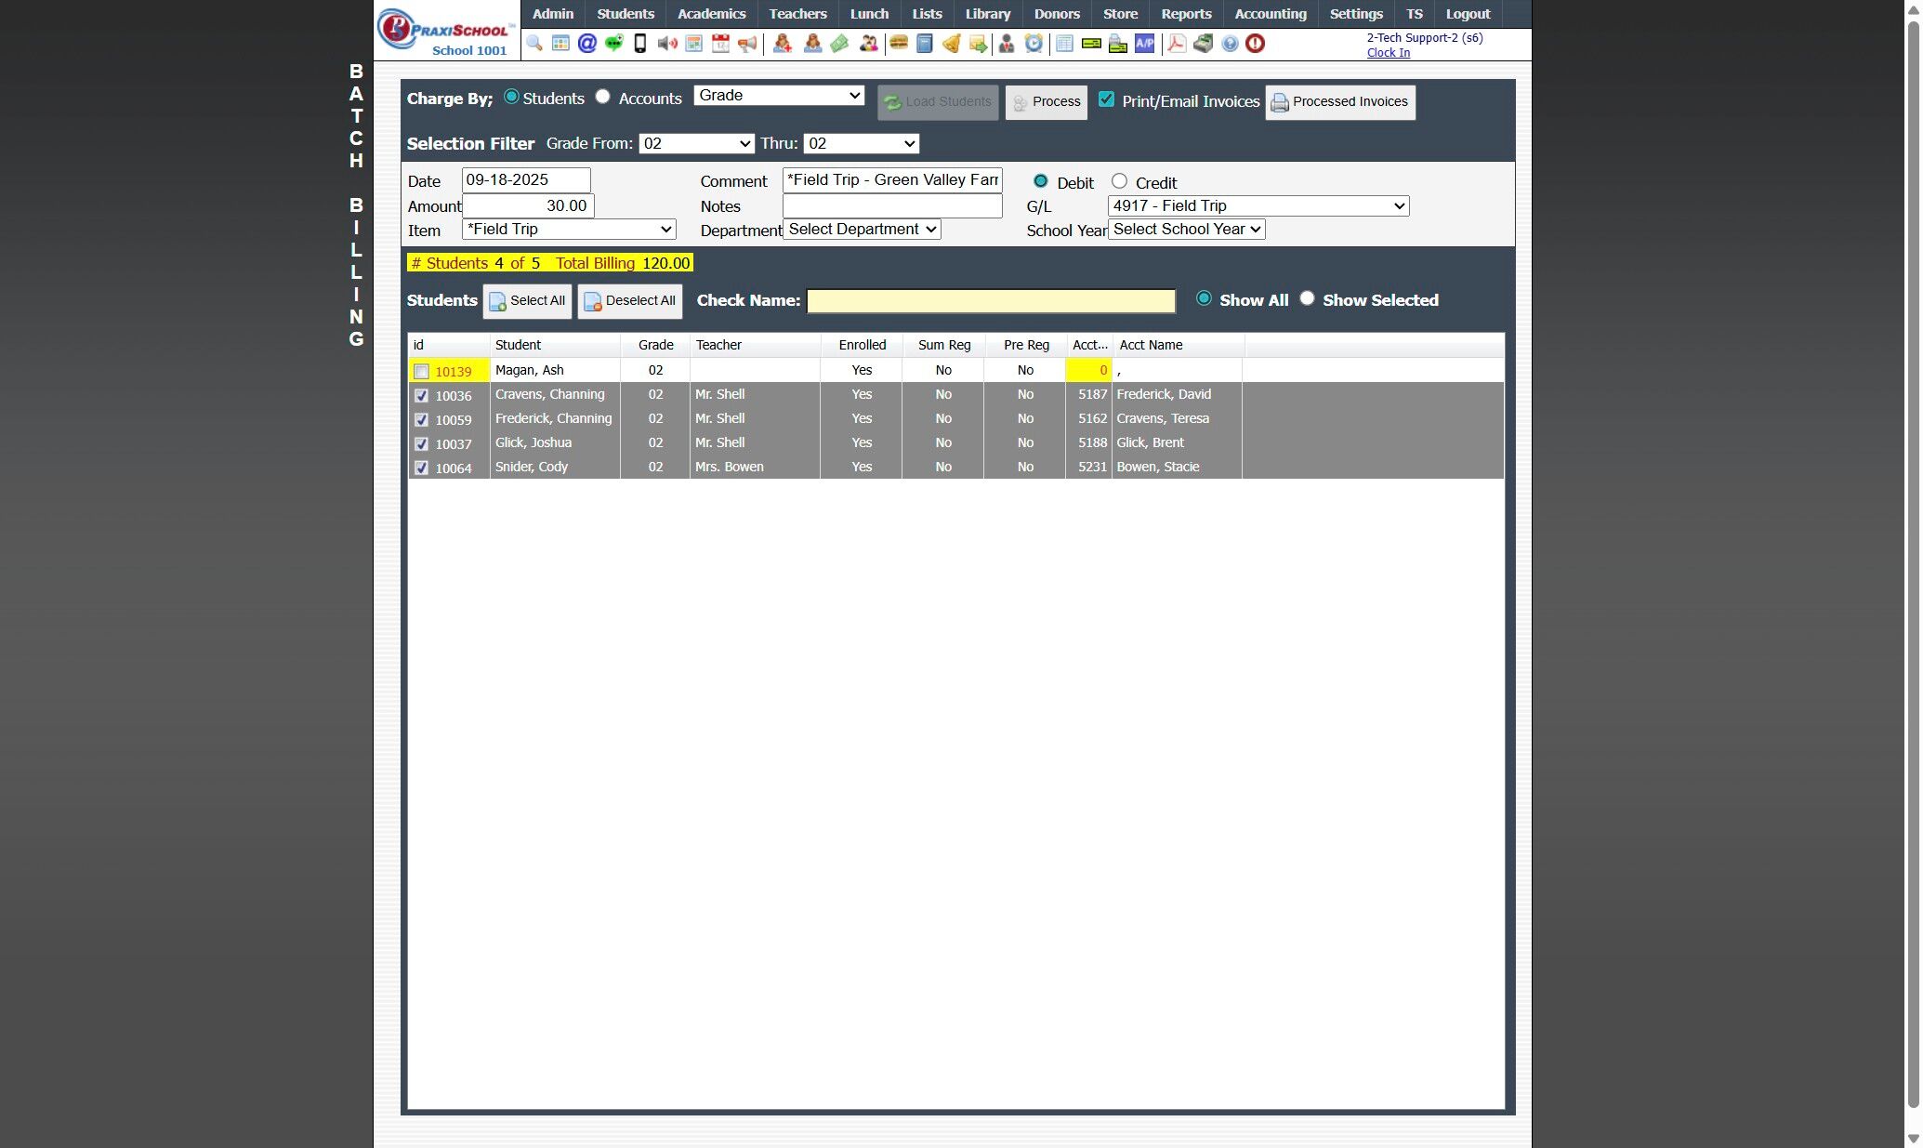The image size is (1923, 1148).
Task: Open the Grade From dropdown
Action: [x=695, y=144]
